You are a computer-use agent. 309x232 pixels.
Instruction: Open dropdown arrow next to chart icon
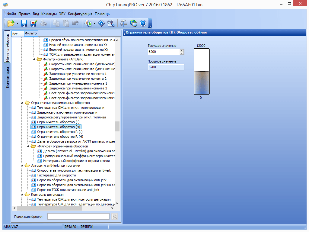point(95,23)
